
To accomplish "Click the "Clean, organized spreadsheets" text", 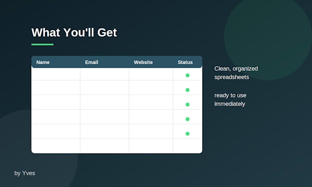I will point(236,73).
